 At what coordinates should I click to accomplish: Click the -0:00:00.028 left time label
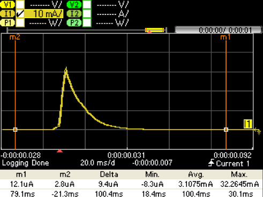click(x=21, y=155)
